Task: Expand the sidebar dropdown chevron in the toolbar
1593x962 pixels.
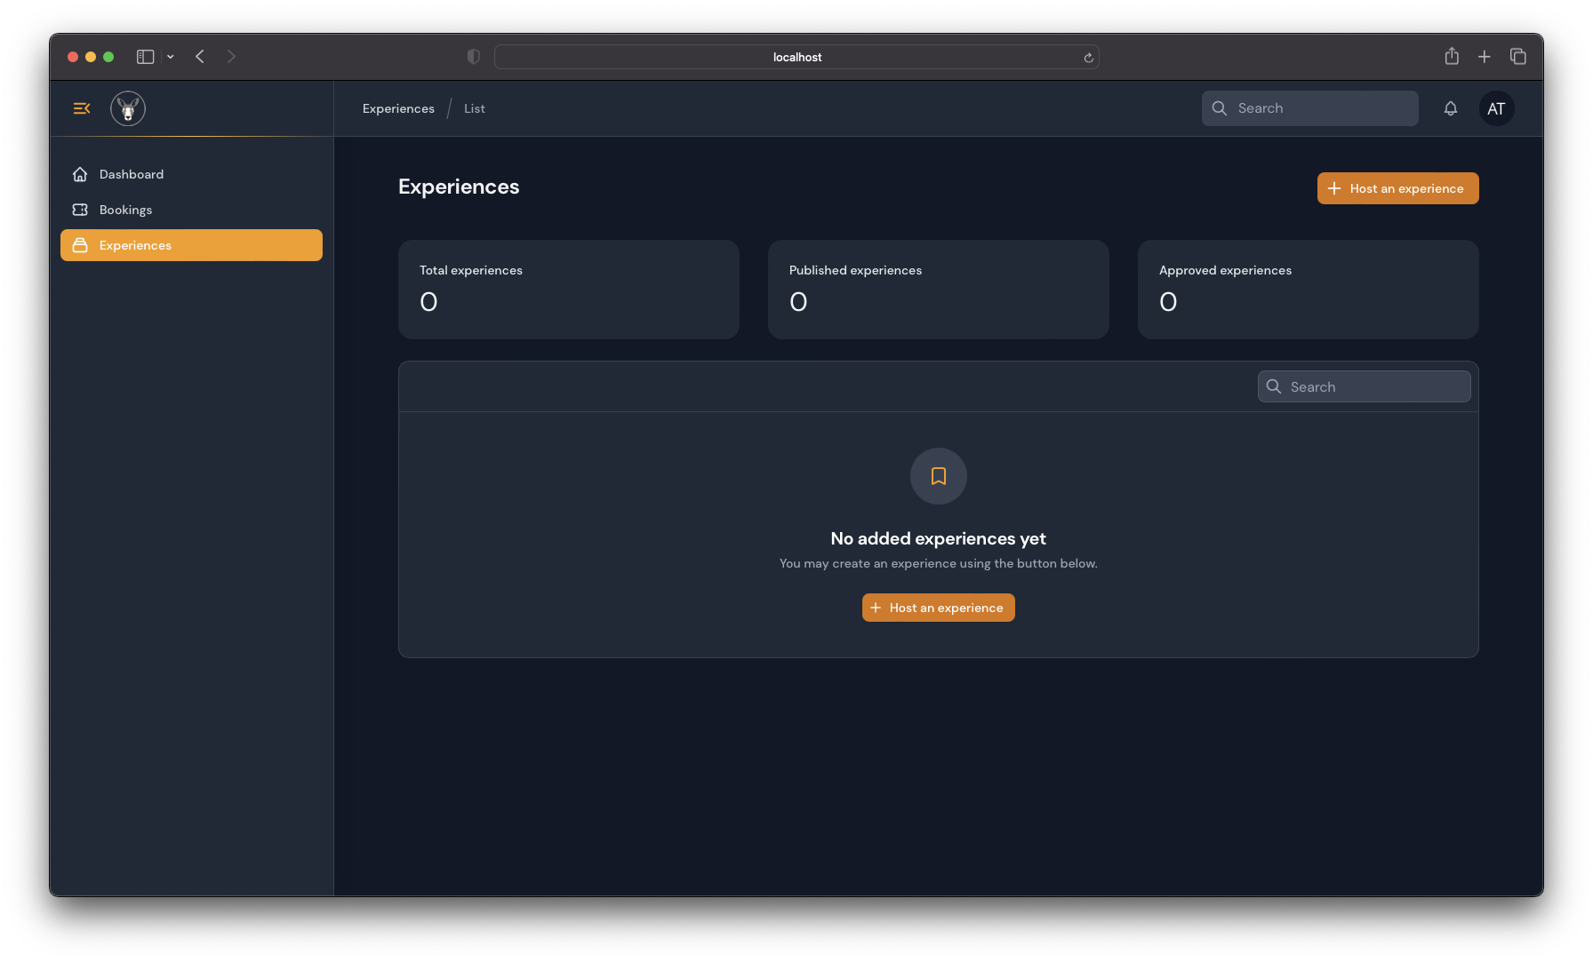Action: tap(171, 57)
